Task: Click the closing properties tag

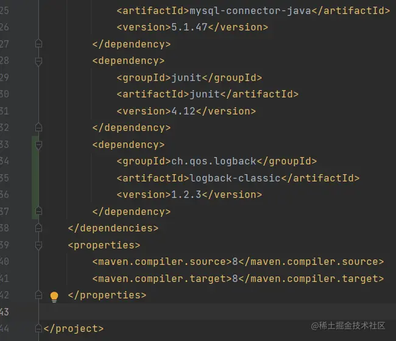Action: tap(107, 295)
